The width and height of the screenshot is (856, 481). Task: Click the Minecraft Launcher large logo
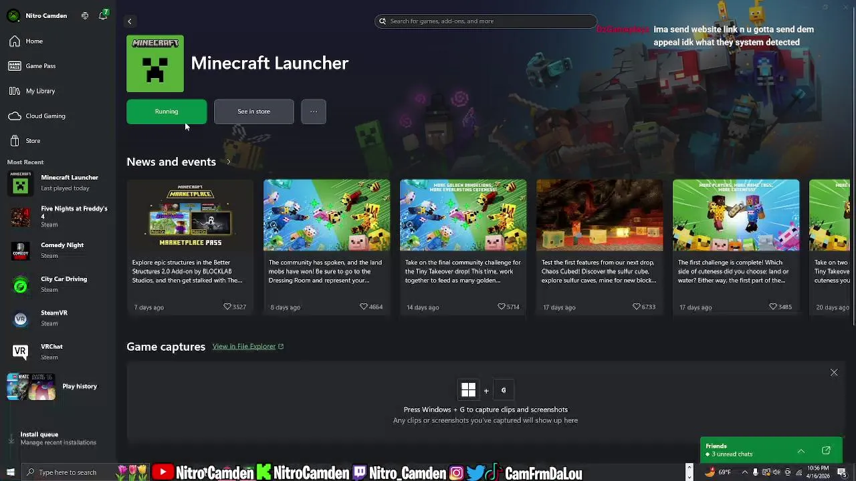[x=155, y=63]
